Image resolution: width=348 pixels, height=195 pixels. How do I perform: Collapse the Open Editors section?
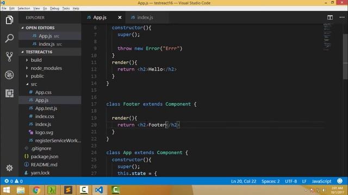click(x=22, y=28)
